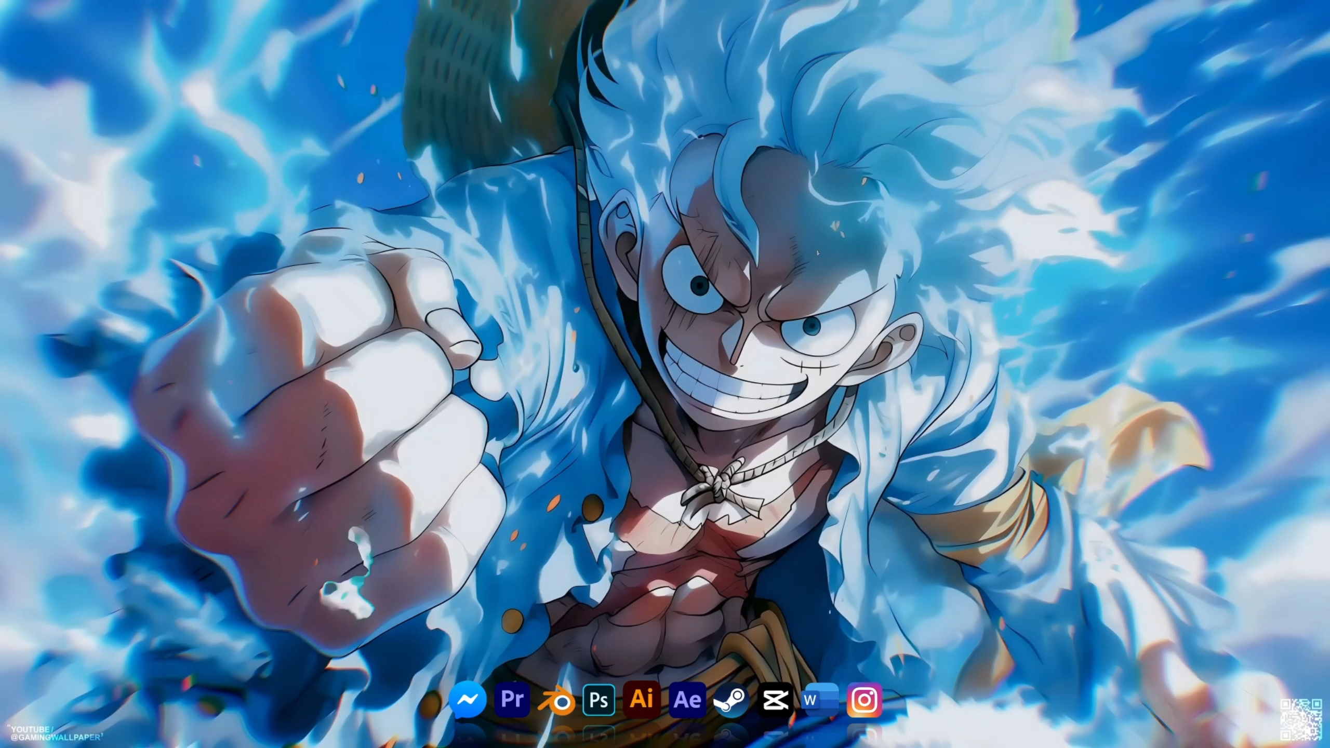Open Microsoft Word from the dock
Viewport: 1330px width, 748px height.
click(x=820, y=700)
